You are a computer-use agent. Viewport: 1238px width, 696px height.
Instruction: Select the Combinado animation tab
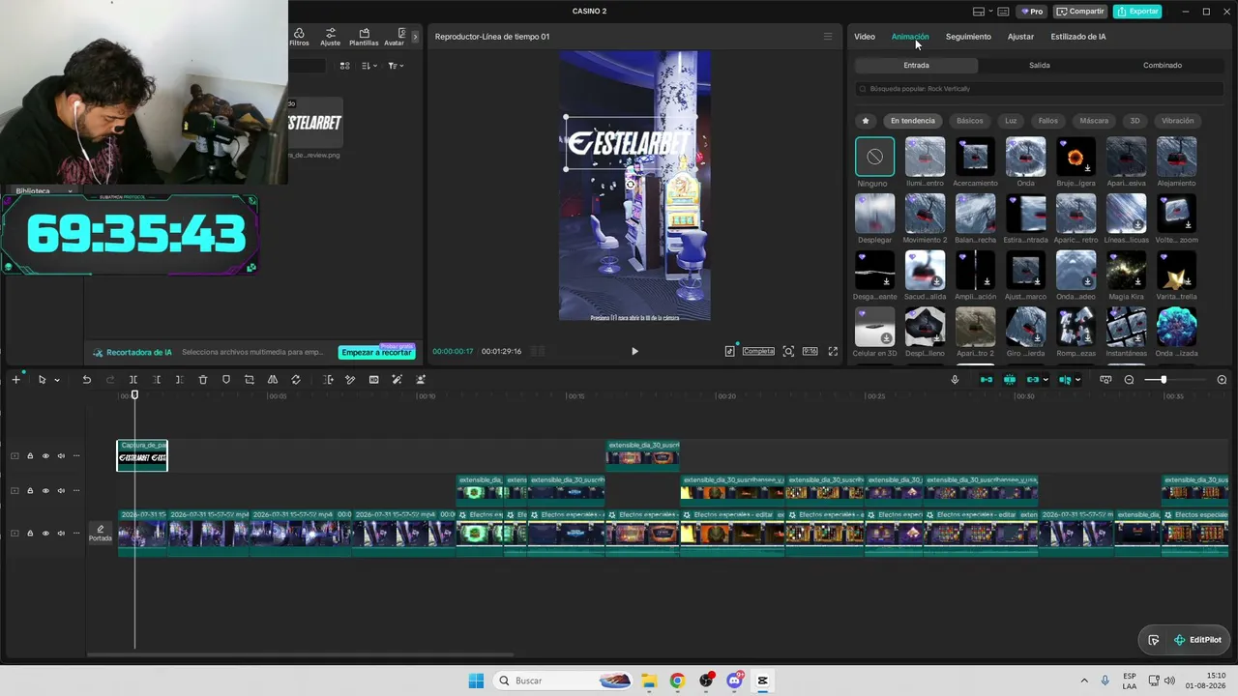tap(1163, 65)
